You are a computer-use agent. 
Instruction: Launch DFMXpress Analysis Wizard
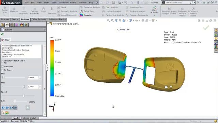coord(193,12)
